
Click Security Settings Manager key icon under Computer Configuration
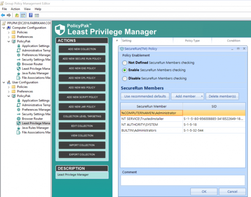[19, 59]
